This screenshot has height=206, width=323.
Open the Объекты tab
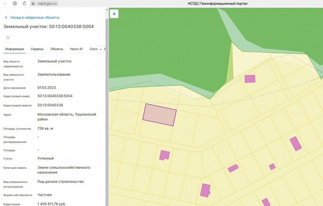57,49
